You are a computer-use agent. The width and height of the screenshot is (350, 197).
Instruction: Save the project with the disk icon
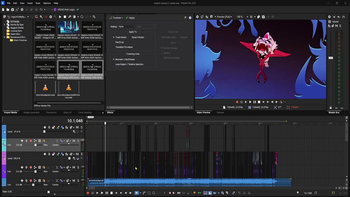click(12, 10)
